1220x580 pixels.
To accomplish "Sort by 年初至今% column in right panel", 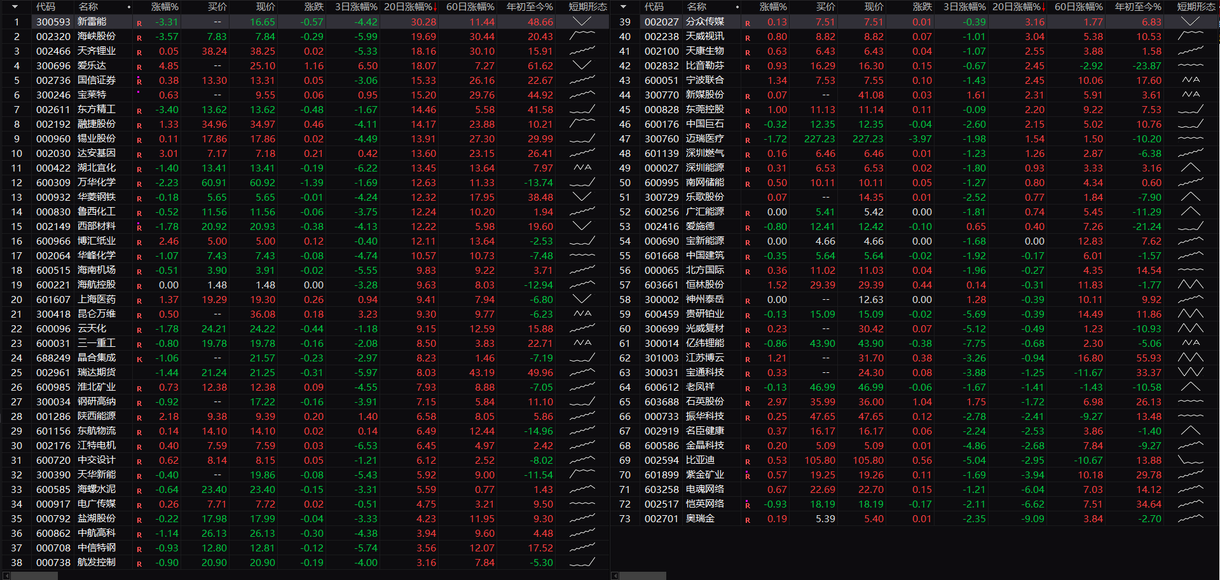I will point(1138,7).
